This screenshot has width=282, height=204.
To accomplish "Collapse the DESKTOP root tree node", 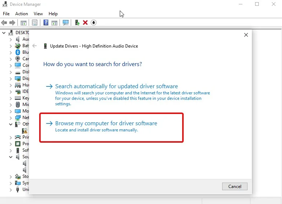I will pyautogui.click(x=4, y=33).
